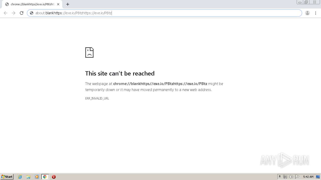Open Chrome three-dot menu

tap(315, 13)
